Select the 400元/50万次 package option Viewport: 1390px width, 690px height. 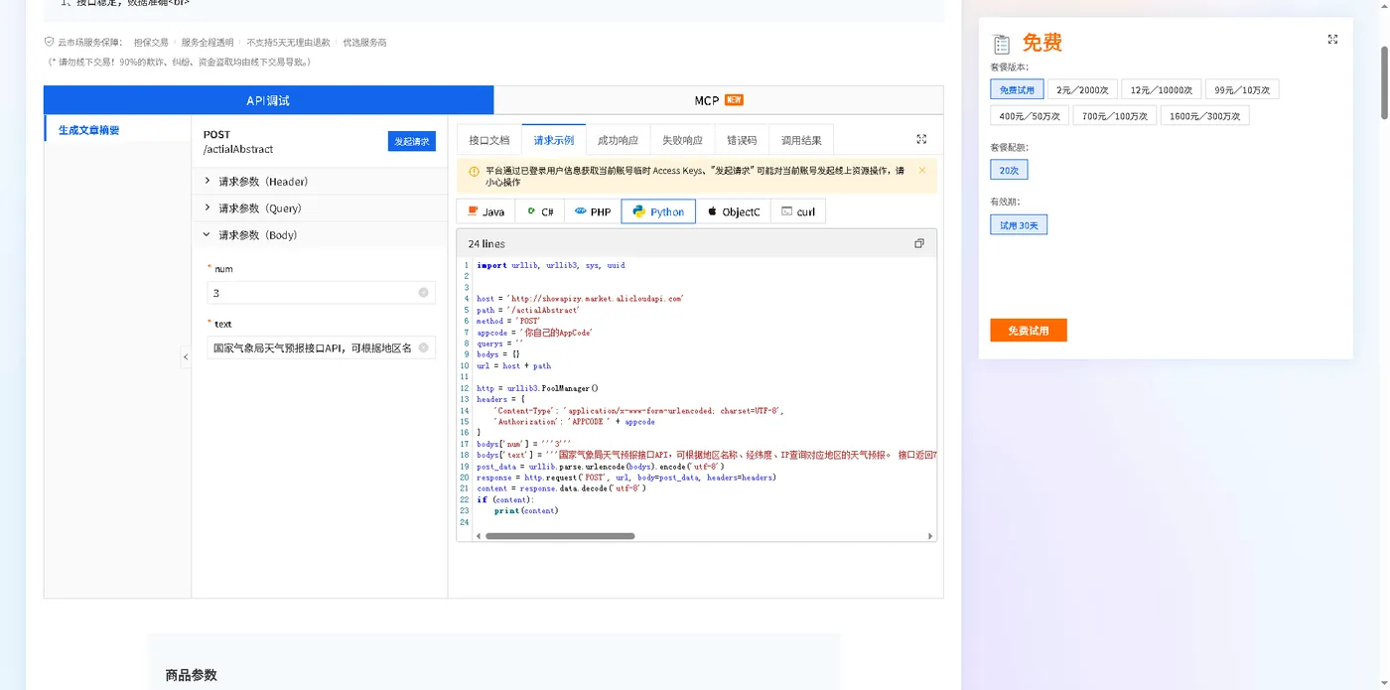tap(1030, 115)
